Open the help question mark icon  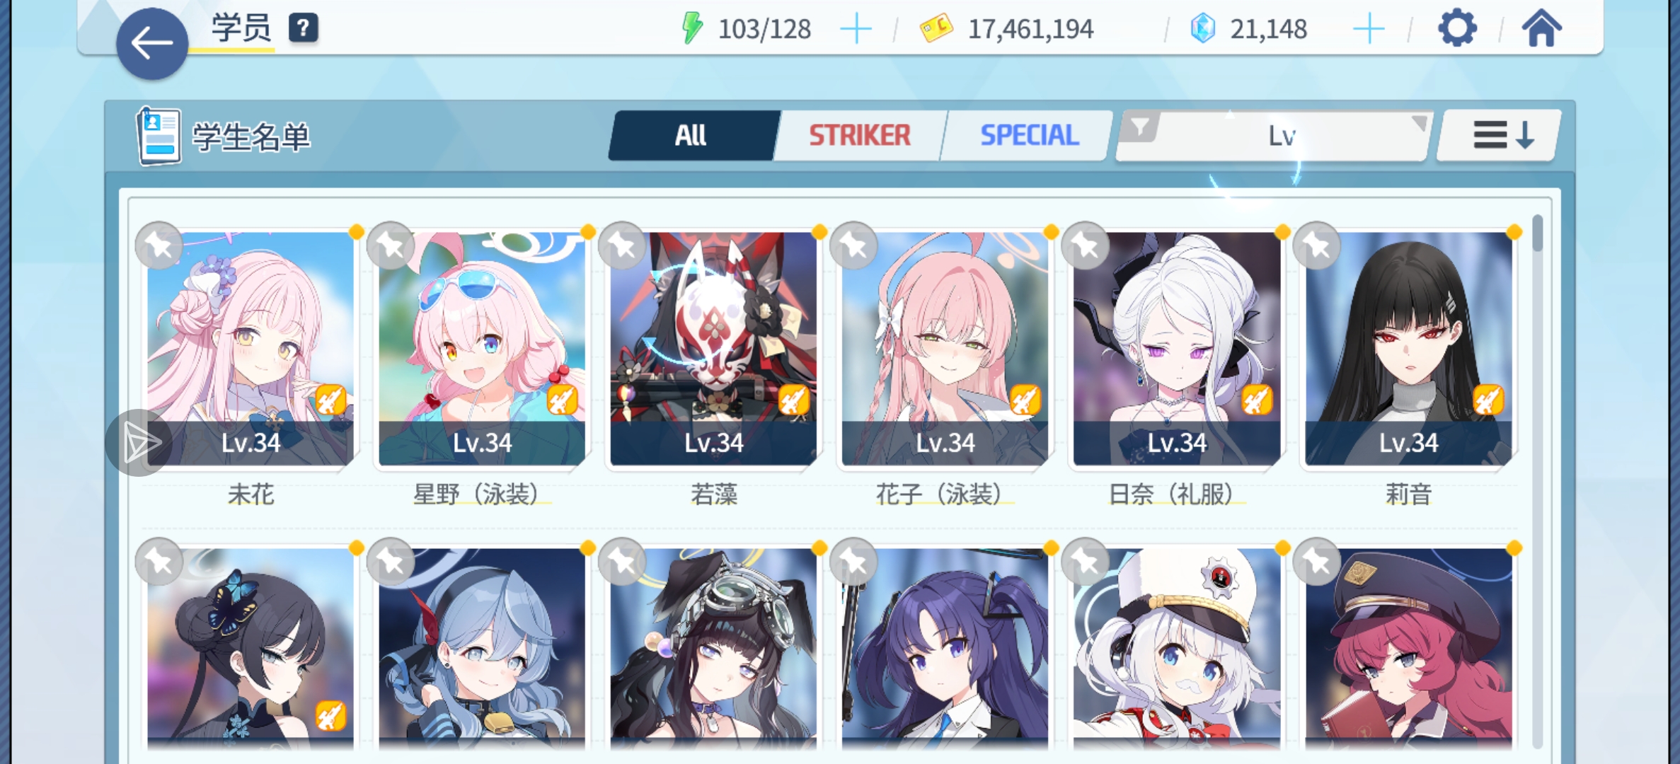point(304,28)
